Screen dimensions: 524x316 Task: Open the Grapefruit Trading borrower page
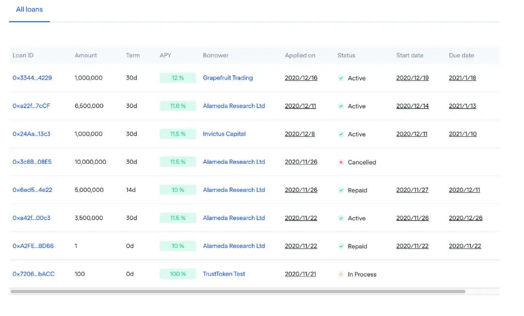(228, 78)
